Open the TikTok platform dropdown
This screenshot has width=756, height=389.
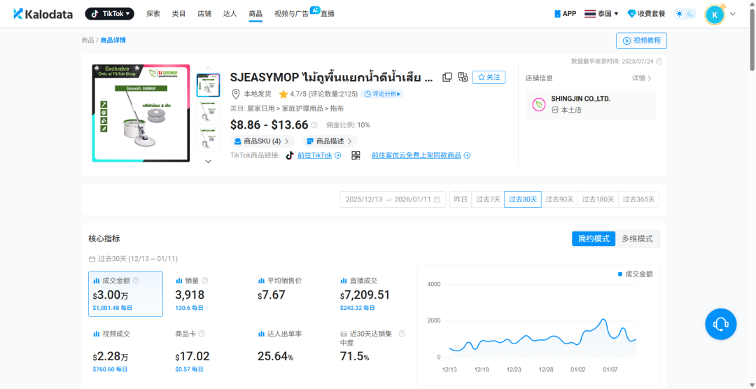(109, 14)
